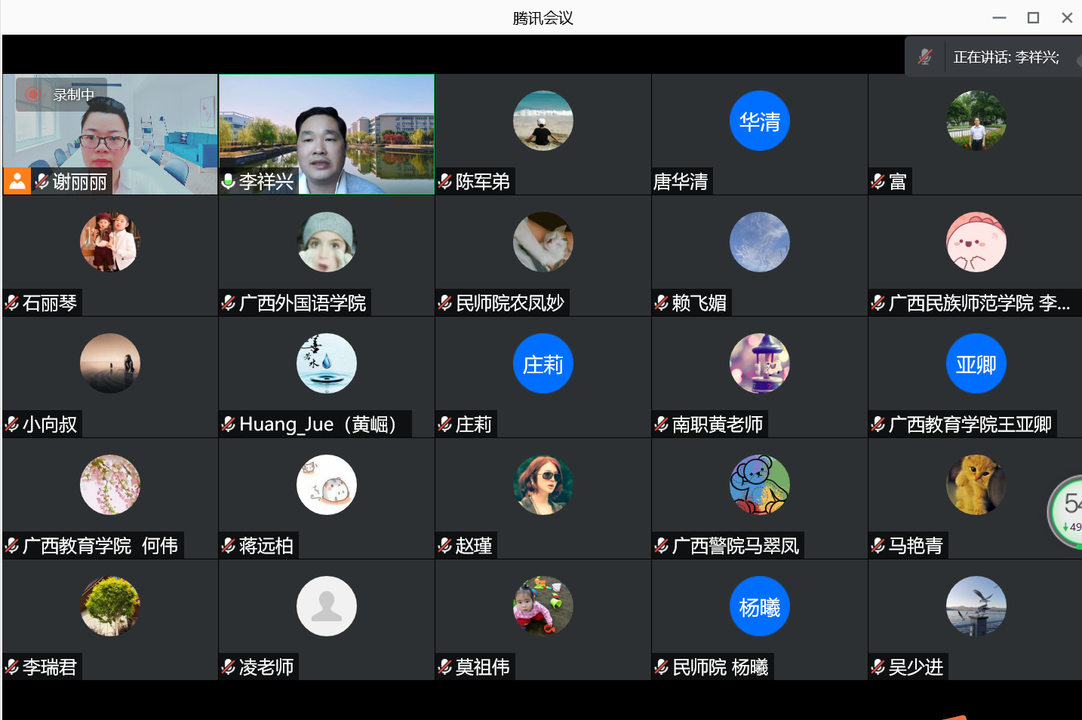
Task: Click the muted mic icon for 陈军弟
Action: coord(445,182)
